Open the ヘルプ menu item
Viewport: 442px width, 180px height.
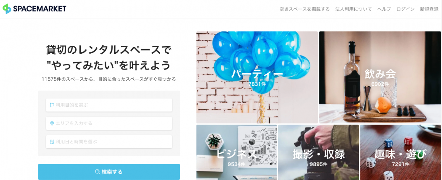[x=384, y=9]
